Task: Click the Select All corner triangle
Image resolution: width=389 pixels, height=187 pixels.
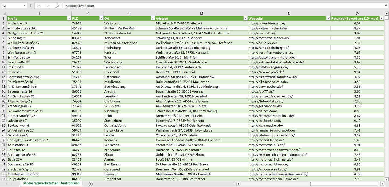Action: [3, 14]
